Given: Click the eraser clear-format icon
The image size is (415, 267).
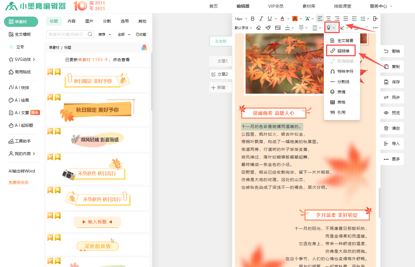Looking at the screenshot, I should 258,28.
